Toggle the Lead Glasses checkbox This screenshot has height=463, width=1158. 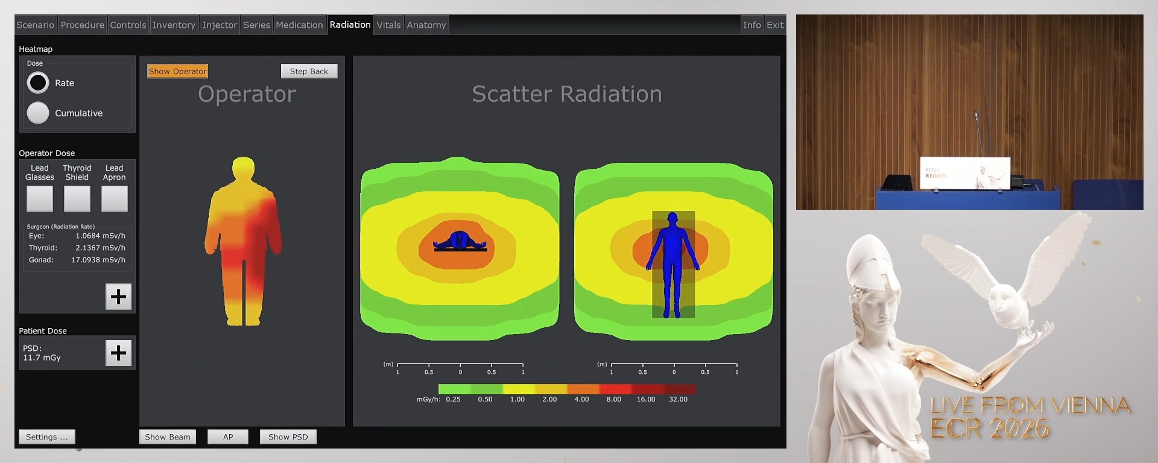point(40,198)
